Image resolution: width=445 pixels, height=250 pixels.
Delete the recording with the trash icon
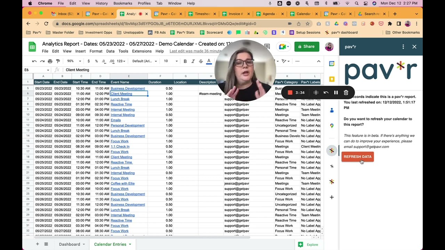click(346, 93)
